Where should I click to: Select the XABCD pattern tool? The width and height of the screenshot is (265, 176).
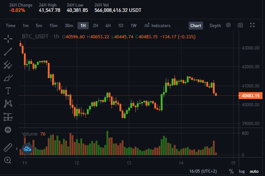pyautogui.click(x=8, y=104)
